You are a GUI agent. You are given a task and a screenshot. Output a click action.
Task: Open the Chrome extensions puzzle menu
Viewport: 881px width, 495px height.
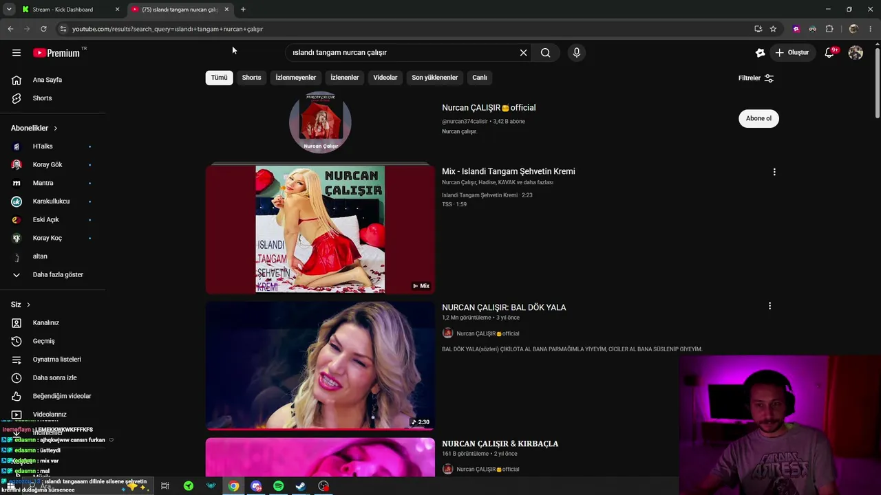coord(829,29)
